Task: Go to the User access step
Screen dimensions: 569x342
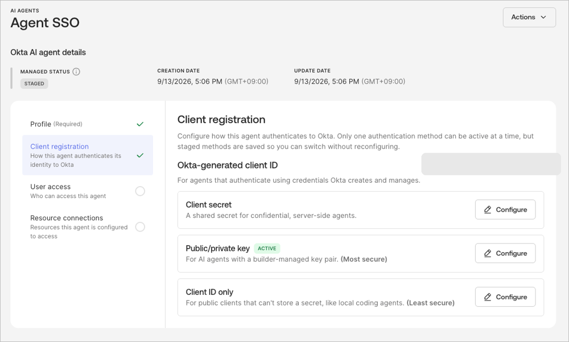Action: 88,191
